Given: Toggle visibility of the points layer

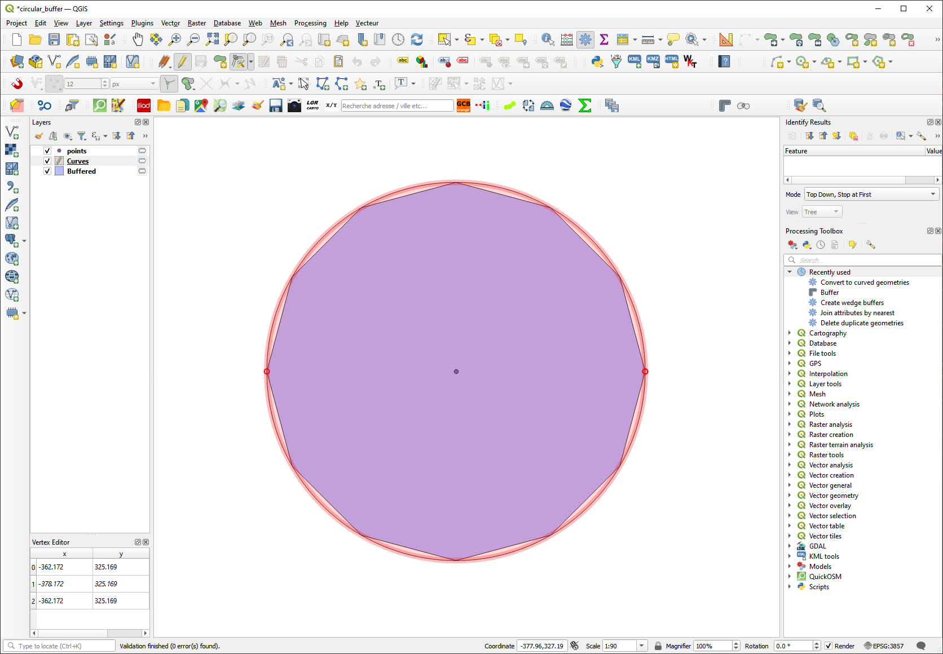Looking at the screenshot, I should (47, 151).
